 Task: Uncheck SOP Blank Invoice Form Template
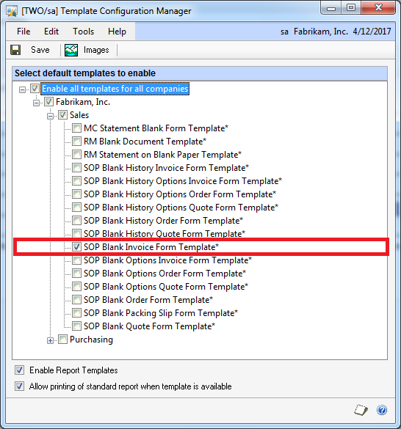[x=76, y=247]
